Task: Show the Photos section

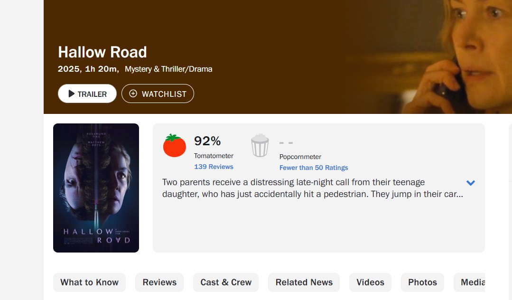Action: [x=422, y=282]
